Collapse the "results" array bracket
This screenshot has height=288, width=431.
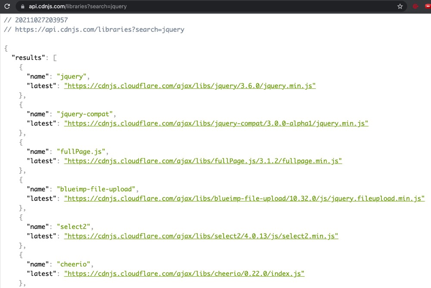(x=55, y=58)
